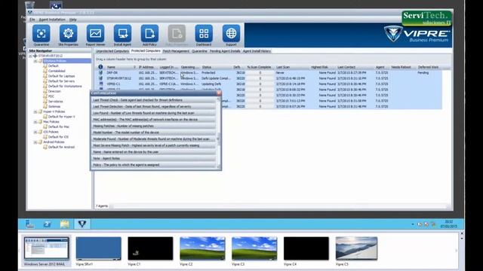Select the Windows Server 2012 thumbnail
The image size is (483, 271).
[47, 251]
